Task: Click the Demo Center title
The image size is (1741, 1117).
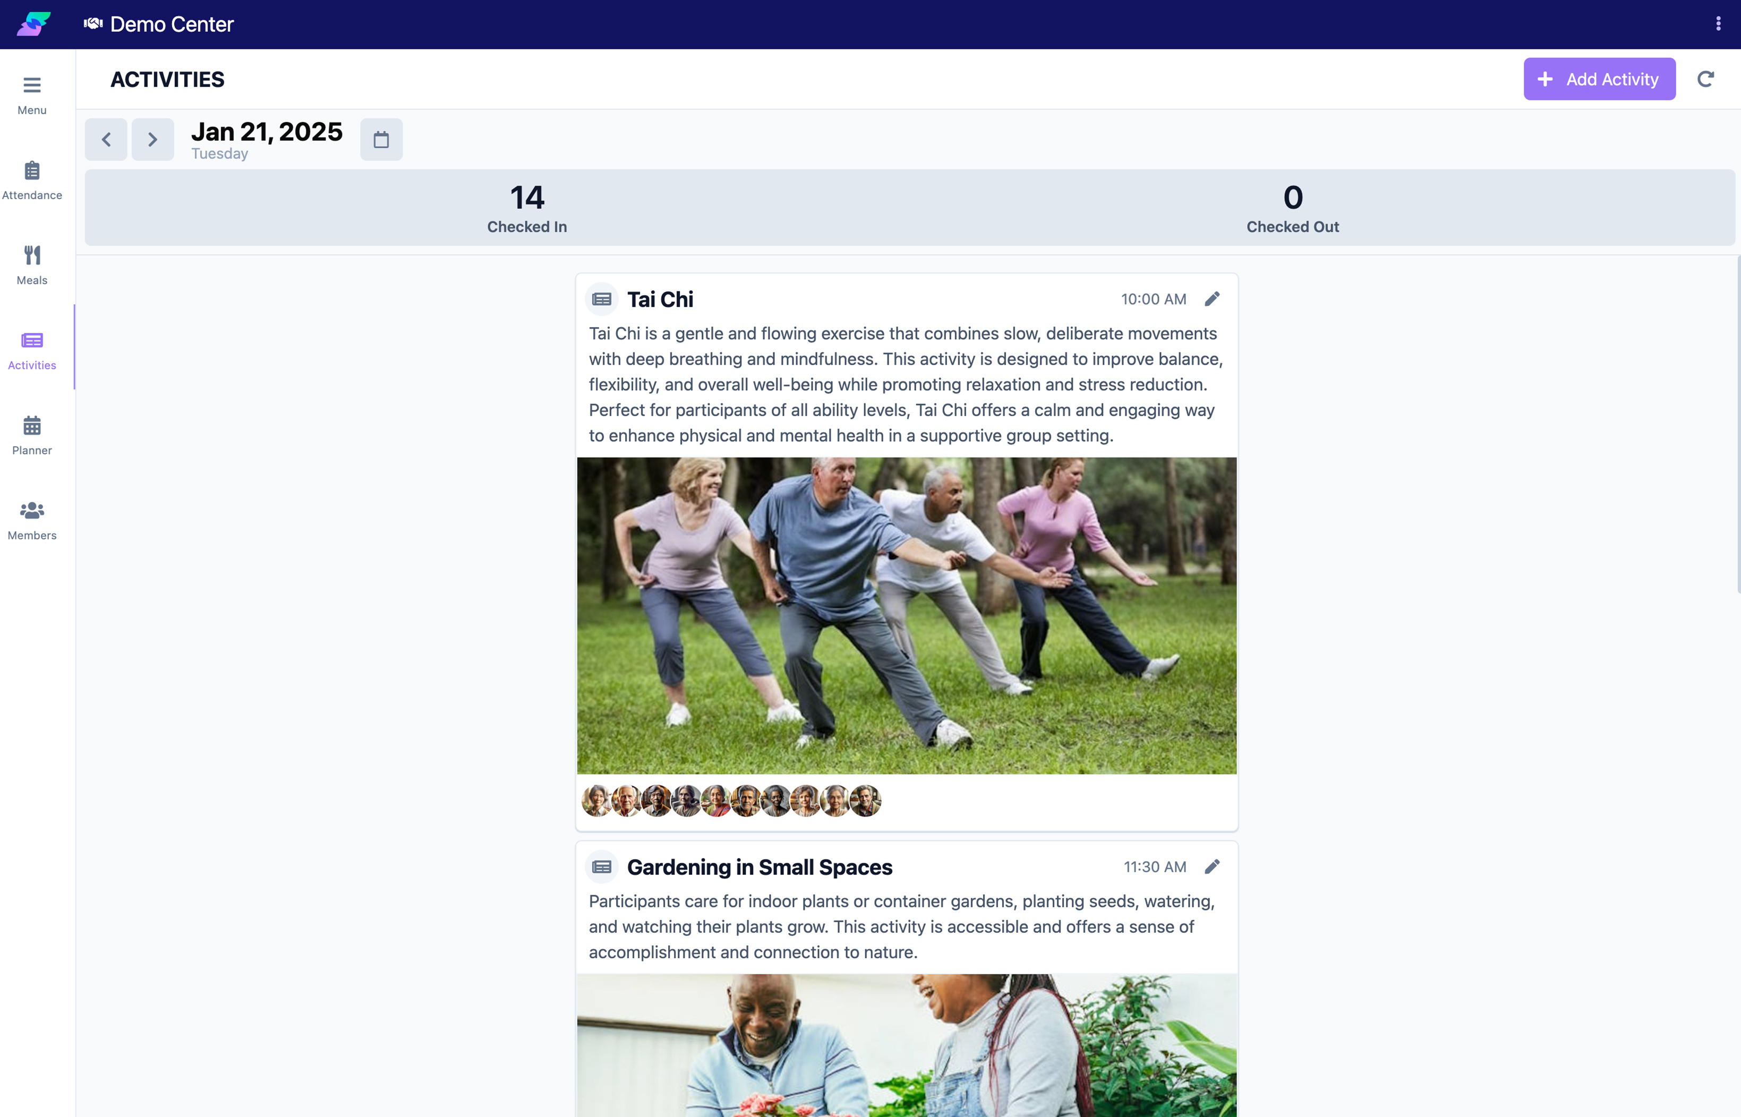Action: pos(172,24)
